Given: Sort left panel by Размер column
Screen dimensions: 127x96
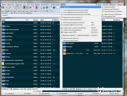Looking at the screenshot, I should point(36,20).
